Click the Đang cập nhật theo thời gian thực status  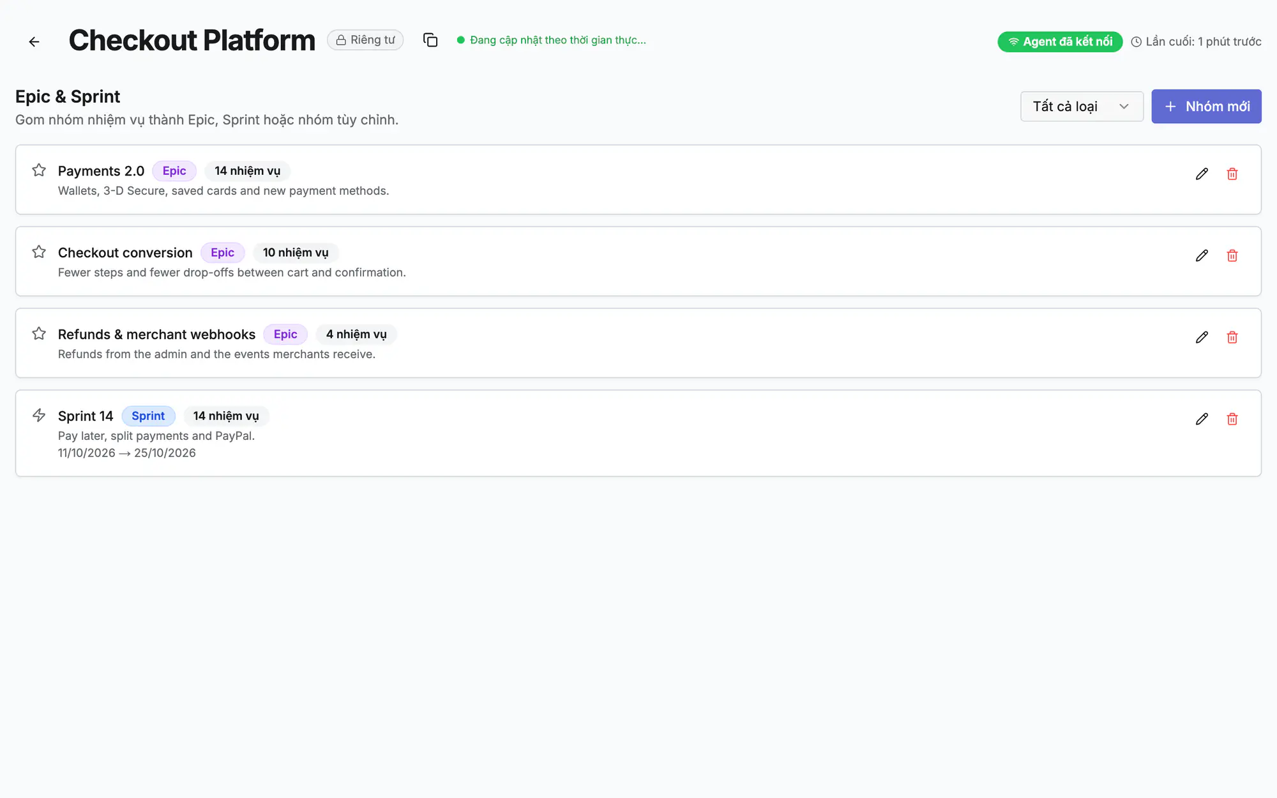[552, 40]
